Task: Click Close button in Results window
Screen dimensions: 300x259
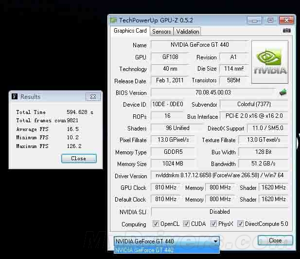Action: [79, 158]
